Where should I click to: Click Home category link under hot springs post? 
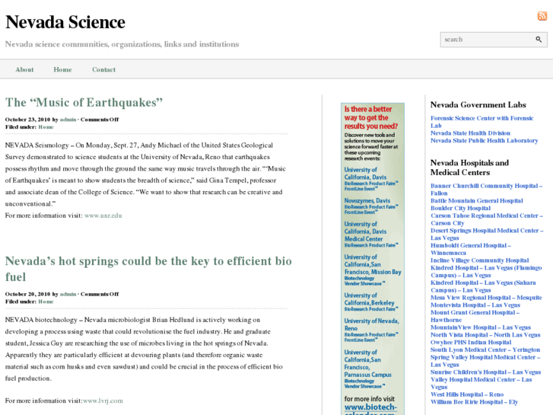46,302
